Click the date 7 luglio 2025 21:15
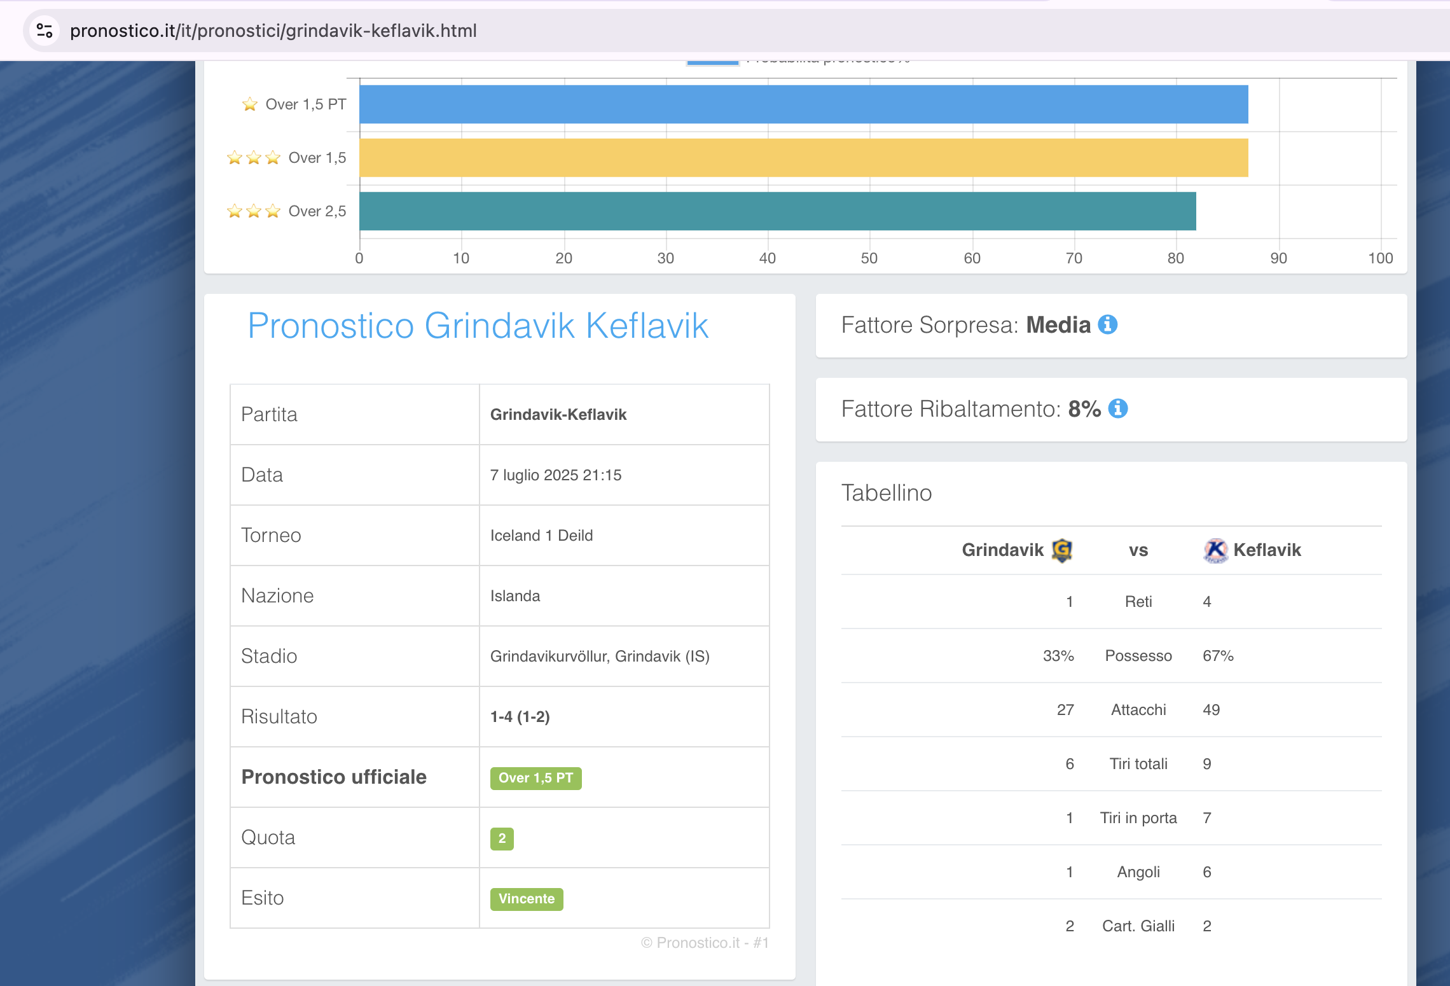 click(x=556, y=475)
